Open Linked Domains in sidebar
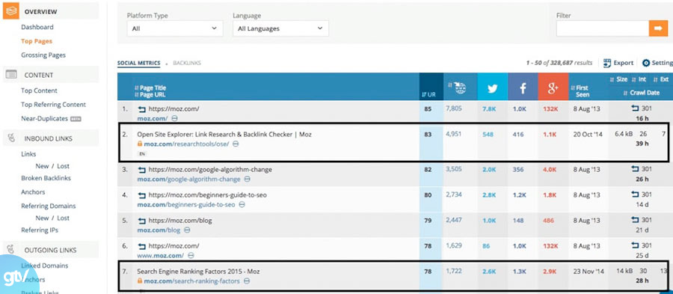The width and height of the screenshot is (673, 294). pos(45,266)
